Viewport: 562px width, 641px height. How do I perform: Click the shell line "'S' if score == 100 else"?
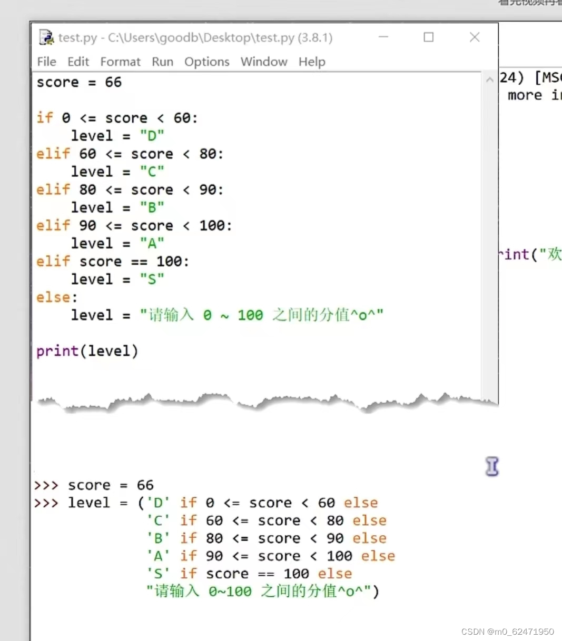point(249,574)
